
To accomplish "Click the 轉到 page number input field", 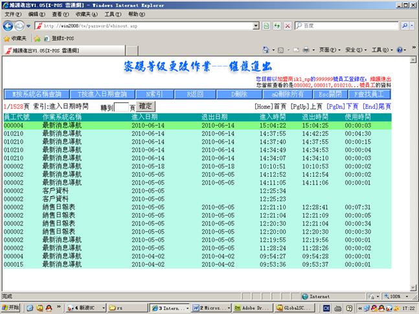I will pyautogui.click(x=121, y=107).
